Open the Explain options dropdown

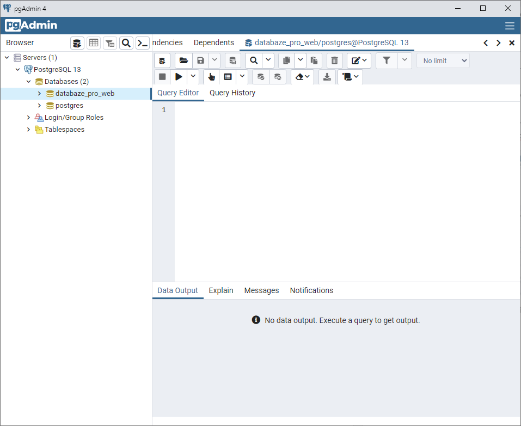242,77
